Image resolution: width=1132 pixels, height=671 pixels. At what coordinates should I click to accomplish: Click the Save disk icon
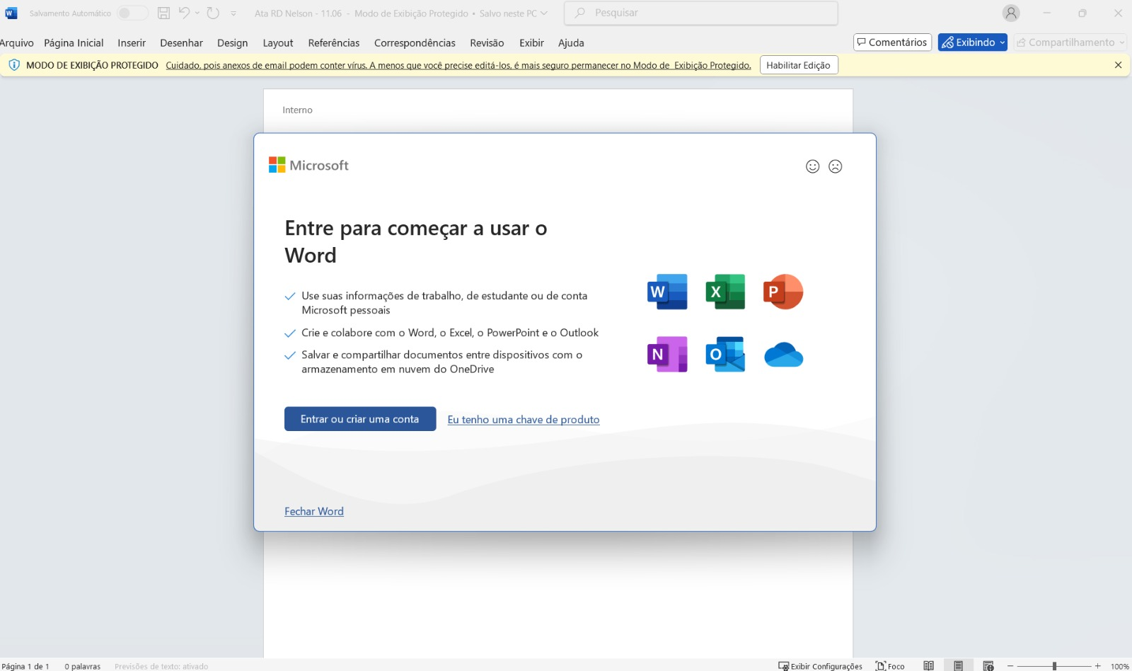pos(163,13)
